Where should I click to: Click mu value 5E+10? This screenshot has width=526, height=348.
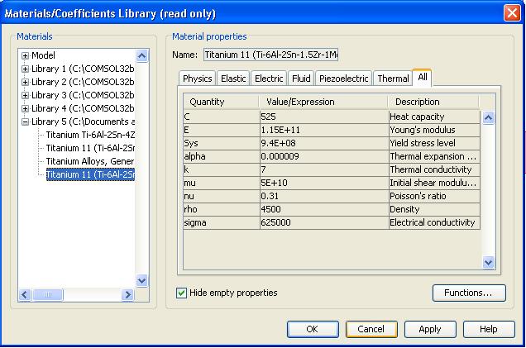pos(324,183)
